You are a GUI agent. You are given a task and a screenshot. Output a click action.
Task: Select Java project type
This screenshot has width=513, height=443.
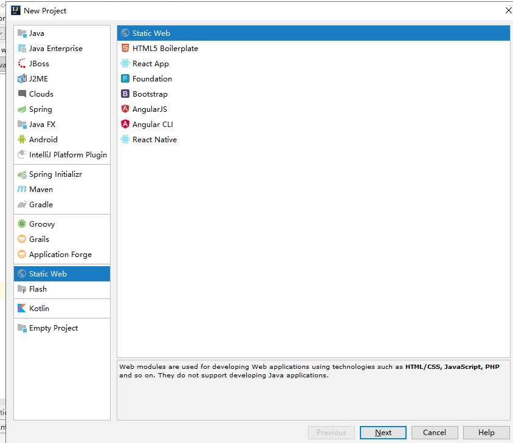[x=62, y=33]
